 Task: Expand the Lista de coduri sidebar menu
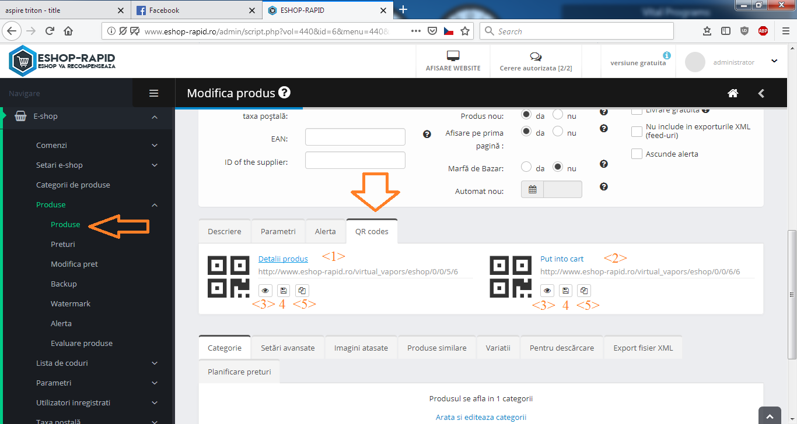pyautogui.click(x=154, y=363)
